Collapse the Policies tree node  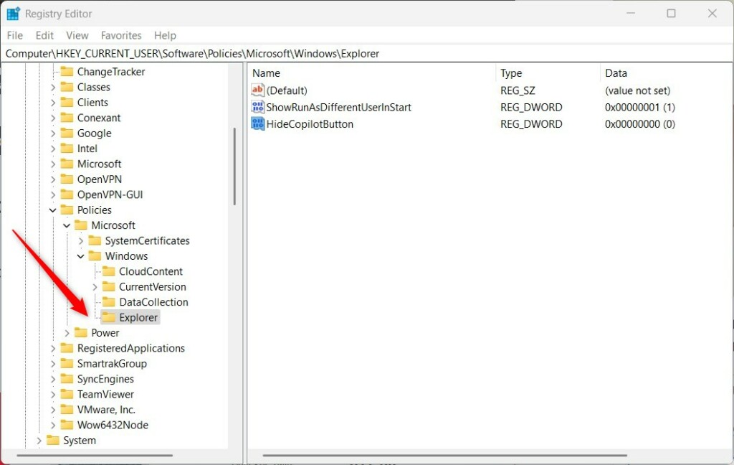(x=52, y=210)
